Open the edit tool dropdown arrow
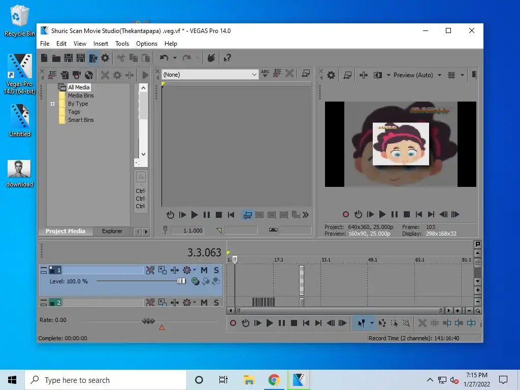The height and width of the screenshot is (390, 520). click(x=372, y=323)
